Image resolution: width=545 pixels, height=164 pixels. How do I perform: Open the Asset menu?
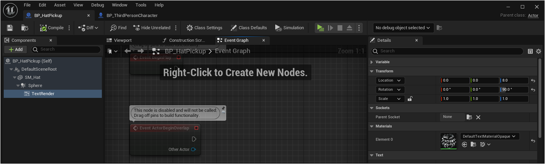click(60, 5)
